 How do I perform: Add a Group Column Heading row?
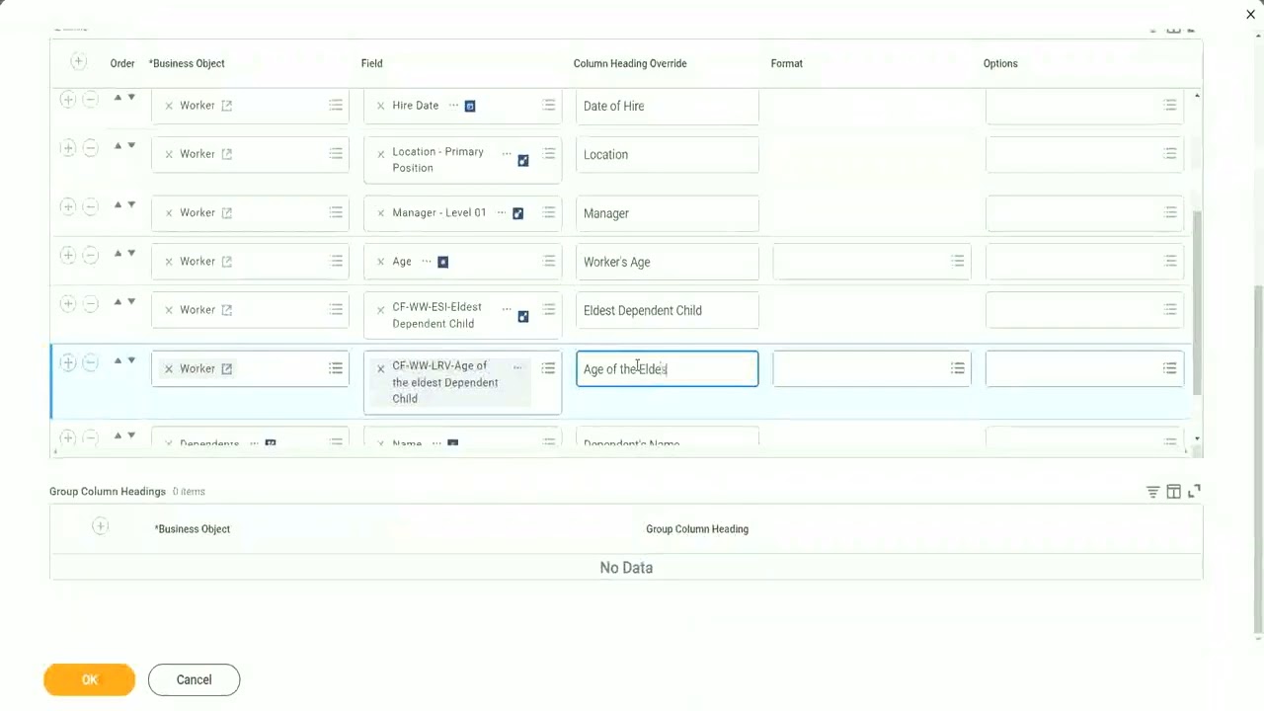100,527
